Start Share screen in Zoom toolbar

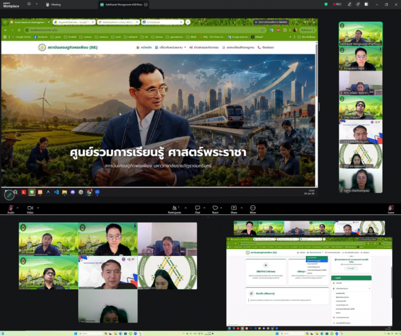pyautogui.click(x=234, y=209)
